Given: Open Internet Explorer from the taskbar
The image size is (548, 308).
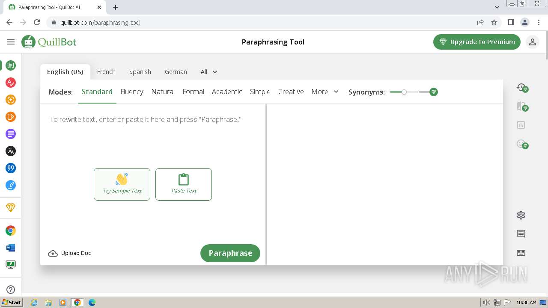Looking at the screenshot, I should pos(34,302).
